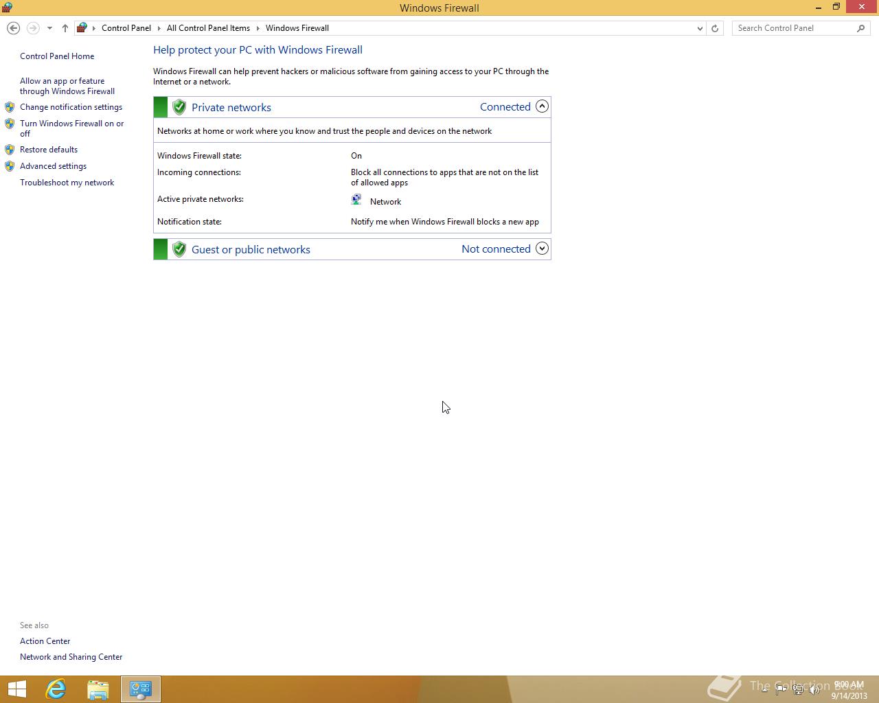Open the Start button on taskbar
This screenshot has height=703, width=879.
[x=16, y=689]
